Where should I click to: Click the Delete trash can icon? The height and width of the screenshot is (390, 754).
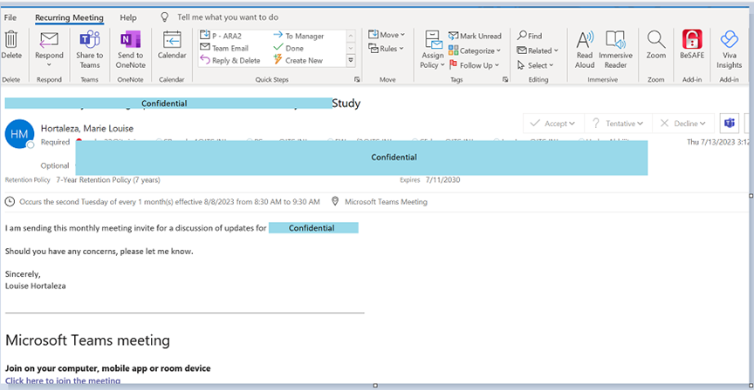click(11, 39)
